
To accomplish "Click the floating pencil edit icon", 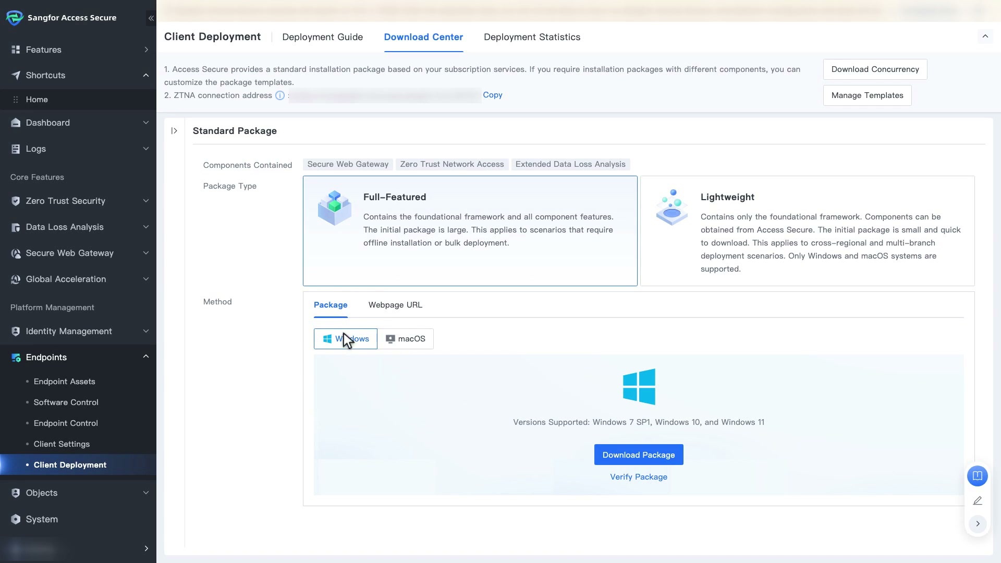I will pyautogui.click(x=978, y=500).
